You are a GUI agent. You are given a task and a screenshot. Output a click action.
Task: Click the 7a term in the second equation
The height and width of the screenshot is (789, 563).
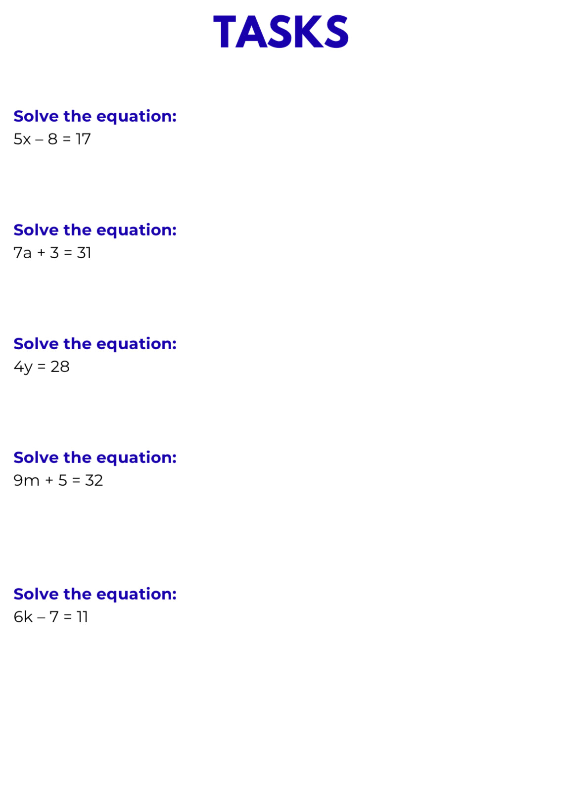[22, 253]
